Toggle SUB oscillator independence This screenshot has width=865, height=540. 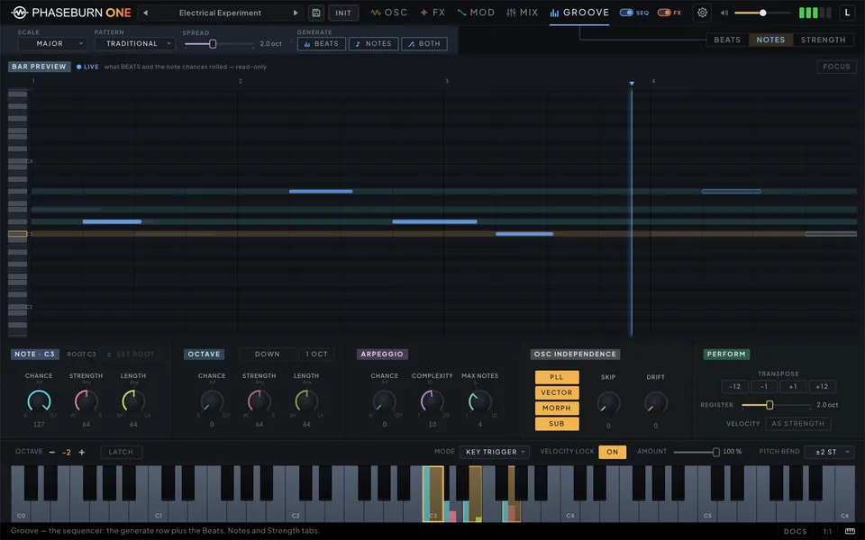pyautogui.click(x=557, y=424)
